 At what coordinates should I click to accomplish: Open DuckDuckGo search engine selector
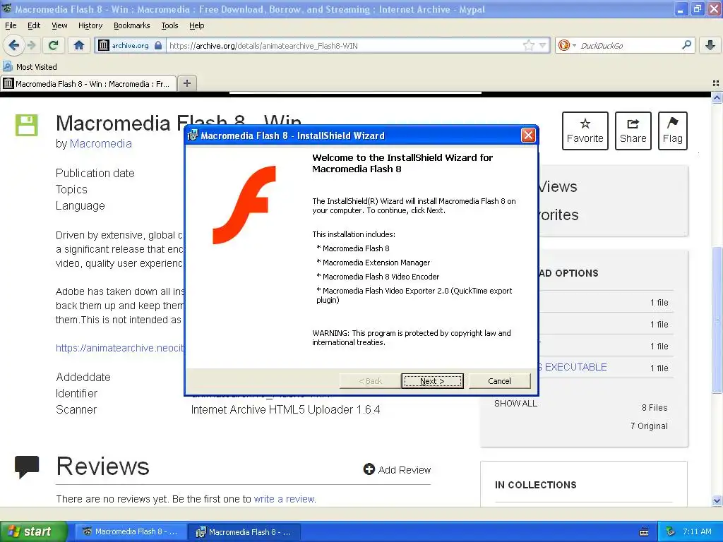point(567,45)
